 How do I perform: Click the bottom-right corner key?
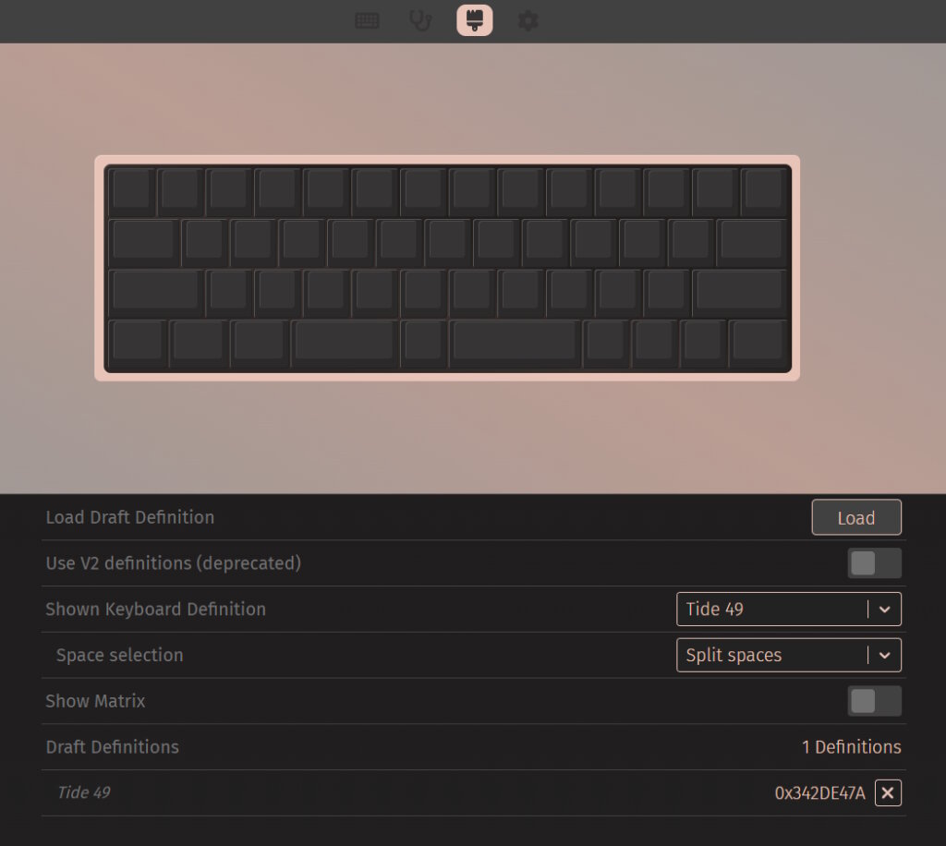click(758, 343)
